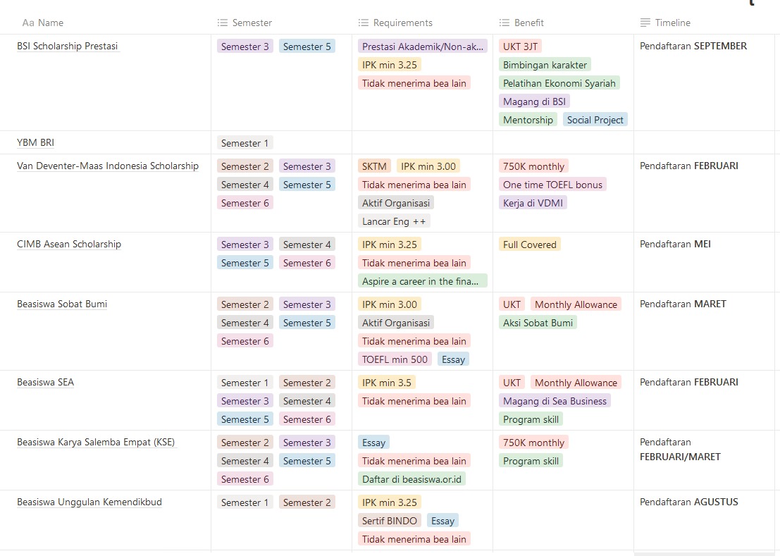Click the Full Covered benefit tag

click(530, 245)
